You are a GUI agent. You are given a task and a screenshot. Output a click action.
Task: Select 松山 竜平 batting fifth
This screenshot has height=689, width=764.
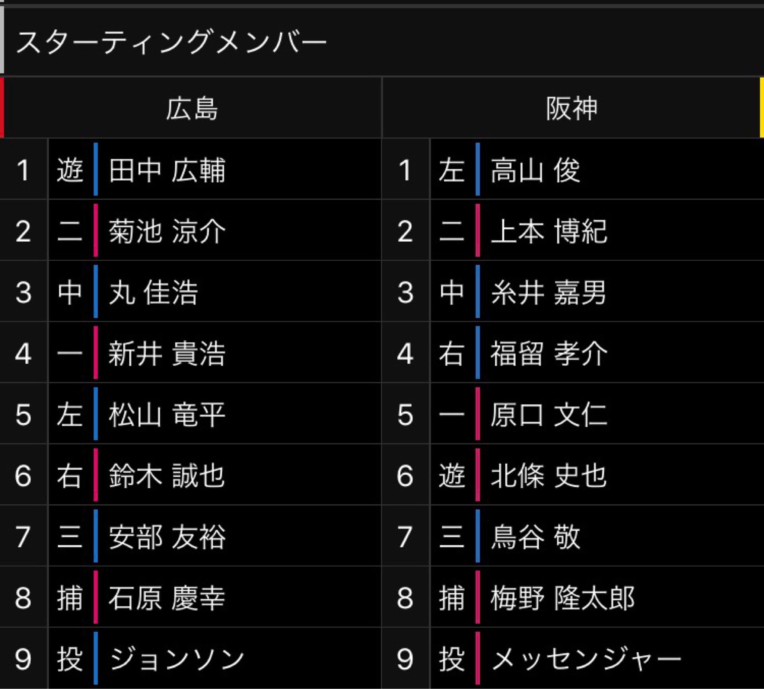(167, 415)
